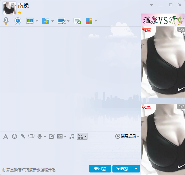
Task: Expand the send options arrow beside 发送
Action: pyautogui.click(x=136, y=169)
